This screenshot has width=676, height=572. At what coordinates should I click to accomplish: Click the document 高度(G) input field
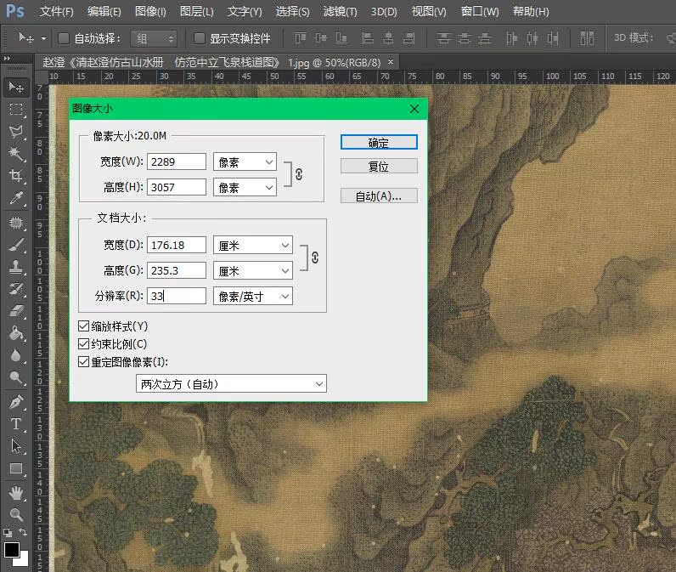[177, 270]
